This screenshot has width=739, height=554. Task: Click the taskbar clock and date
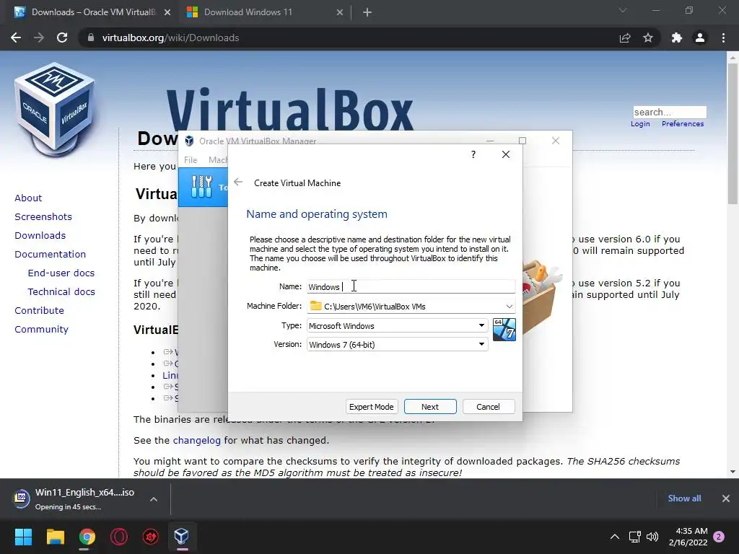point(688,537)
